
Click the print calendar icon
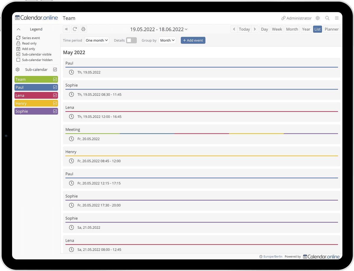point(83,29)
